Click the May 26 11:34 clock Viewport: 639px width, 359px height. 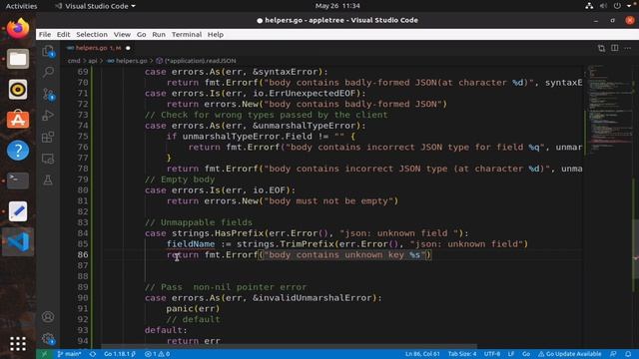[x=337, y=6]
